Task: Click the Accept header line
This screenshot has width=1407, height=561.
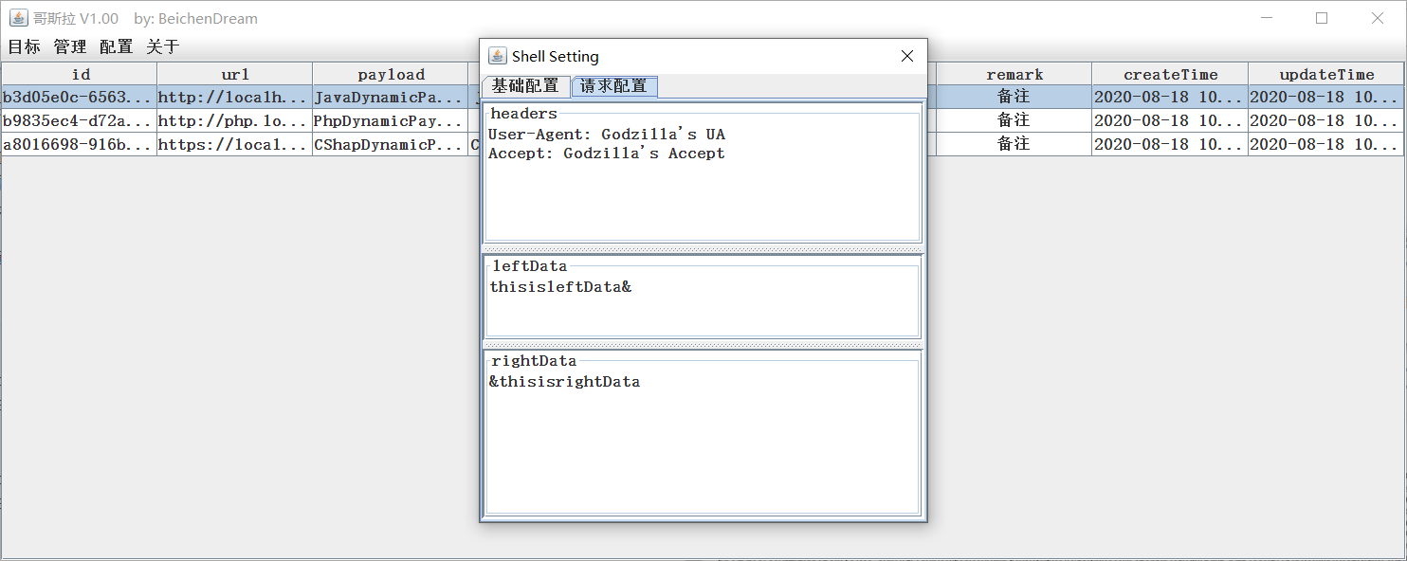Action: point(607,154)
